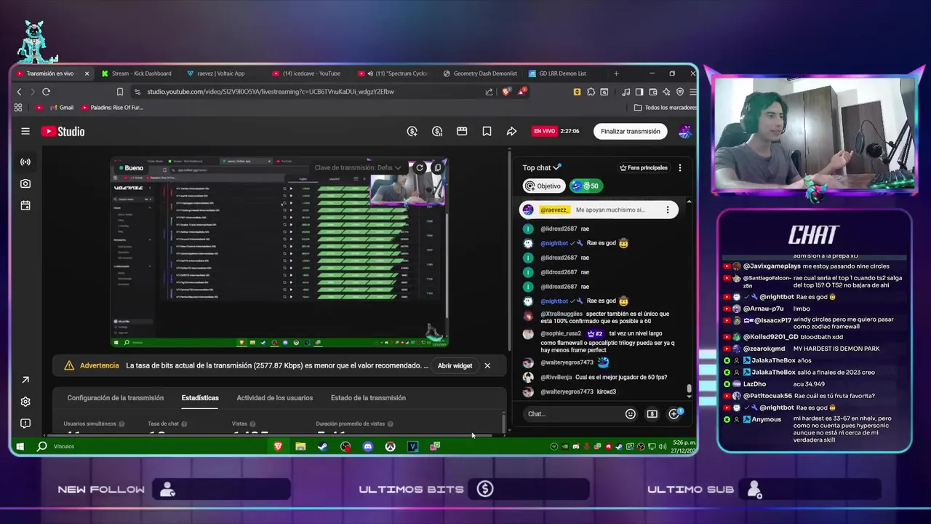Viewport: 931px width, 524px height.
Task: Click the browser address bar URL
Action: click(271, 92)
